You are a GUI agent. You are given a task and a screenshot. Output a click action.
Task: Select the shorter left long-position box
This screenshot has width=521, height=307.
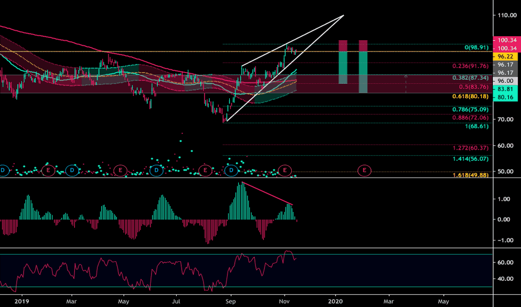coord(343,62)
